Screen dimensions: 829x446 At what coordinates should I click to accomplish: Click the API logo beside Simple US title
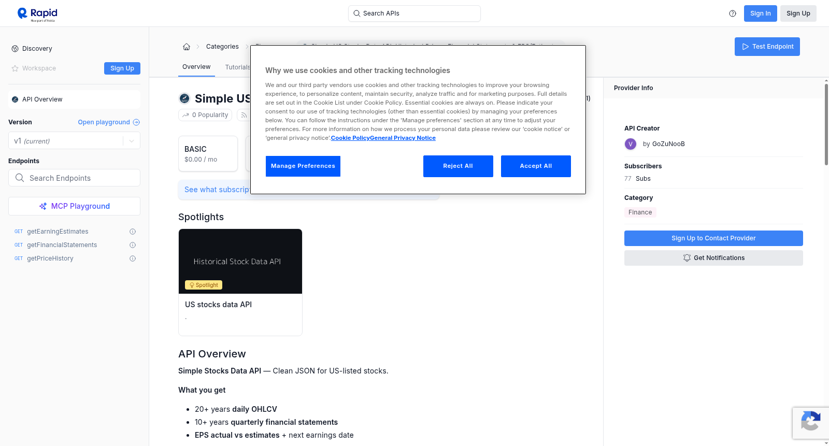[184, 98]
